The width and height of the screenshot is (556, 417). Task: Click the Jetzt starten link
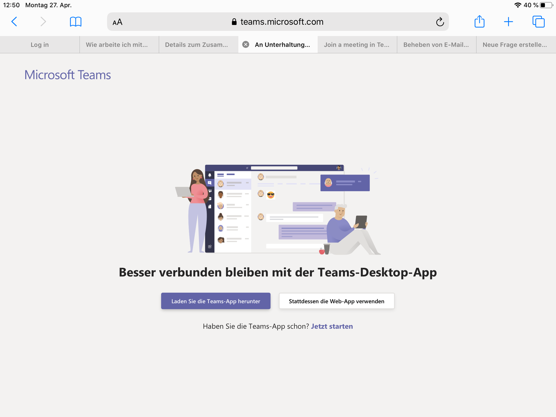tap(332, 326)
